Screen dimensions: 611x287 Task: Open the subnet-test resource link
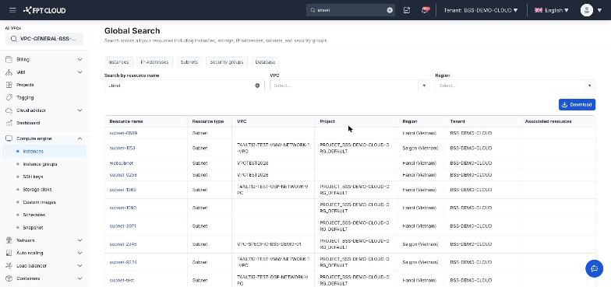coord(122,280)
